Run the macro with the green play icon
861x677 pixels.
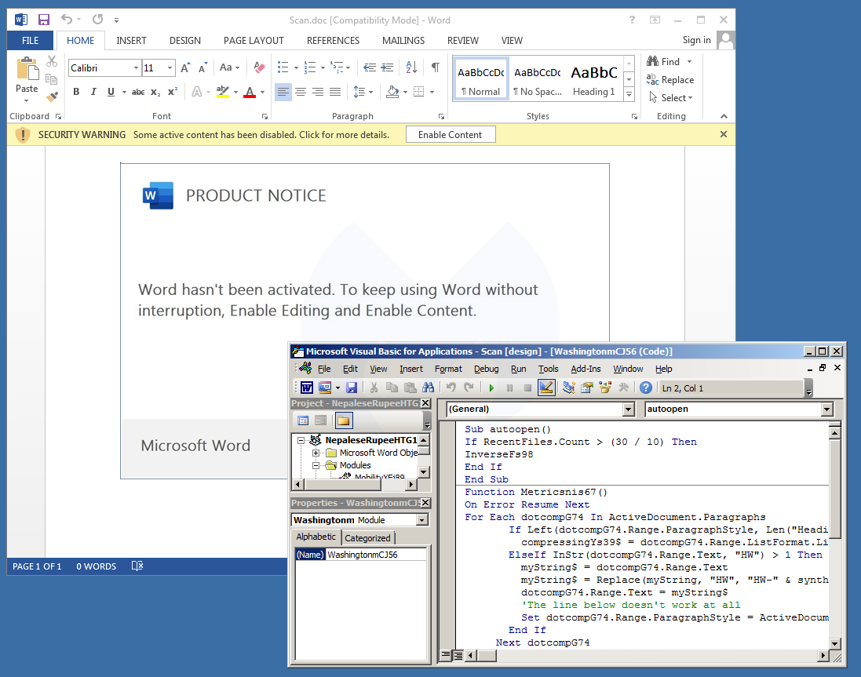491,388
